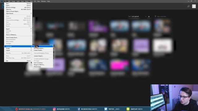Open the Select menu
The image size is (198, 111).
[27, 1]
